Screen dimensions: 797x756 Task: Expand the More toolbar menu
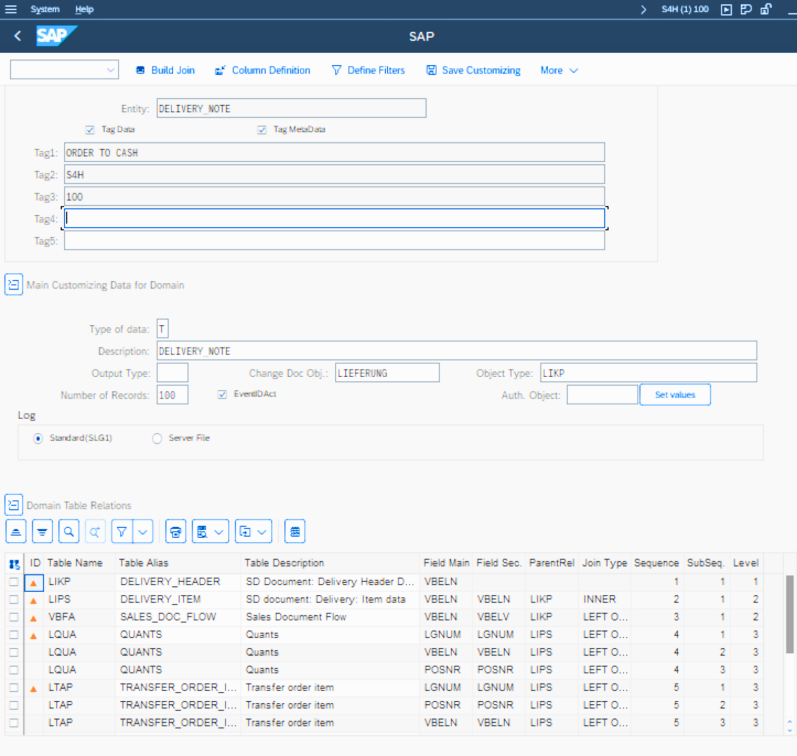558,70
